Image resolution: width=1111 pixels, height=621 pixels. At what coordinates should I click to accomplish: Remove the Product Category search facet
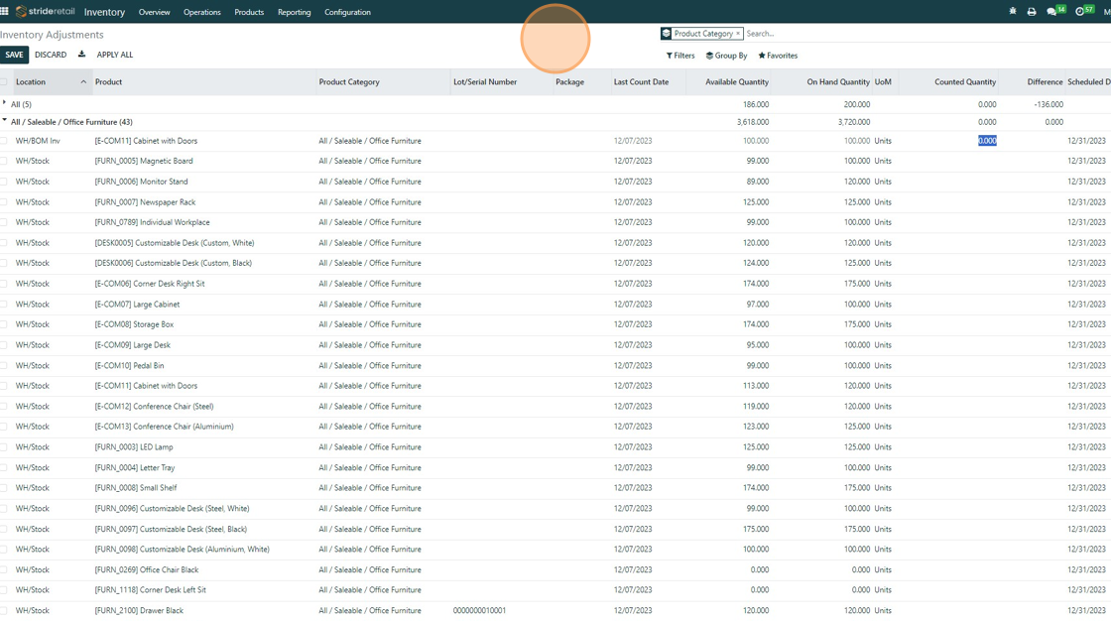tap(738, 34)
